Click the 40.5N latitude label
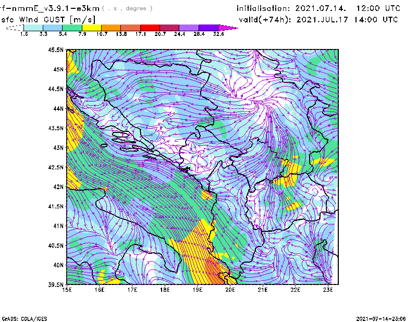Screen dimensions: 417x322 coord(56,245)
